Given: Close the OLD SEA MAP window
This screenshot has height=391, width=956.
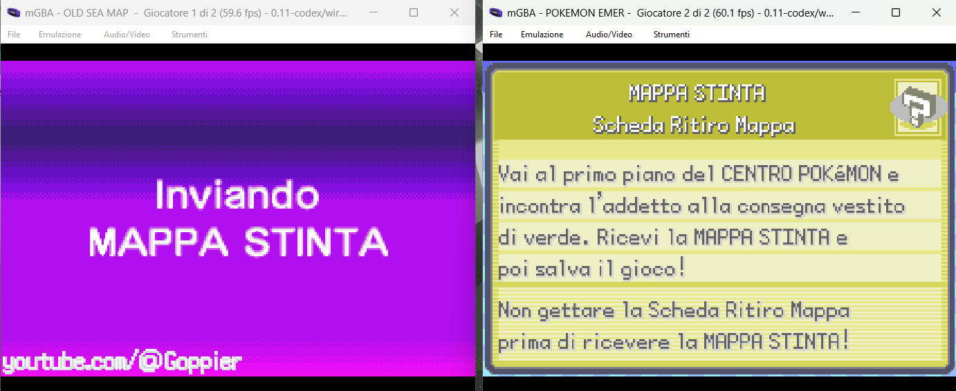Looking at the screenshot, I should (x=454, y=12).
